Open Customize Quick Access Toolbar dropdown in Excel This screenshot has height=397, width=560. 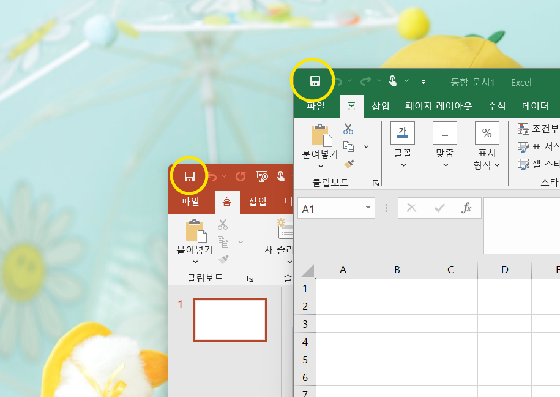423,81
